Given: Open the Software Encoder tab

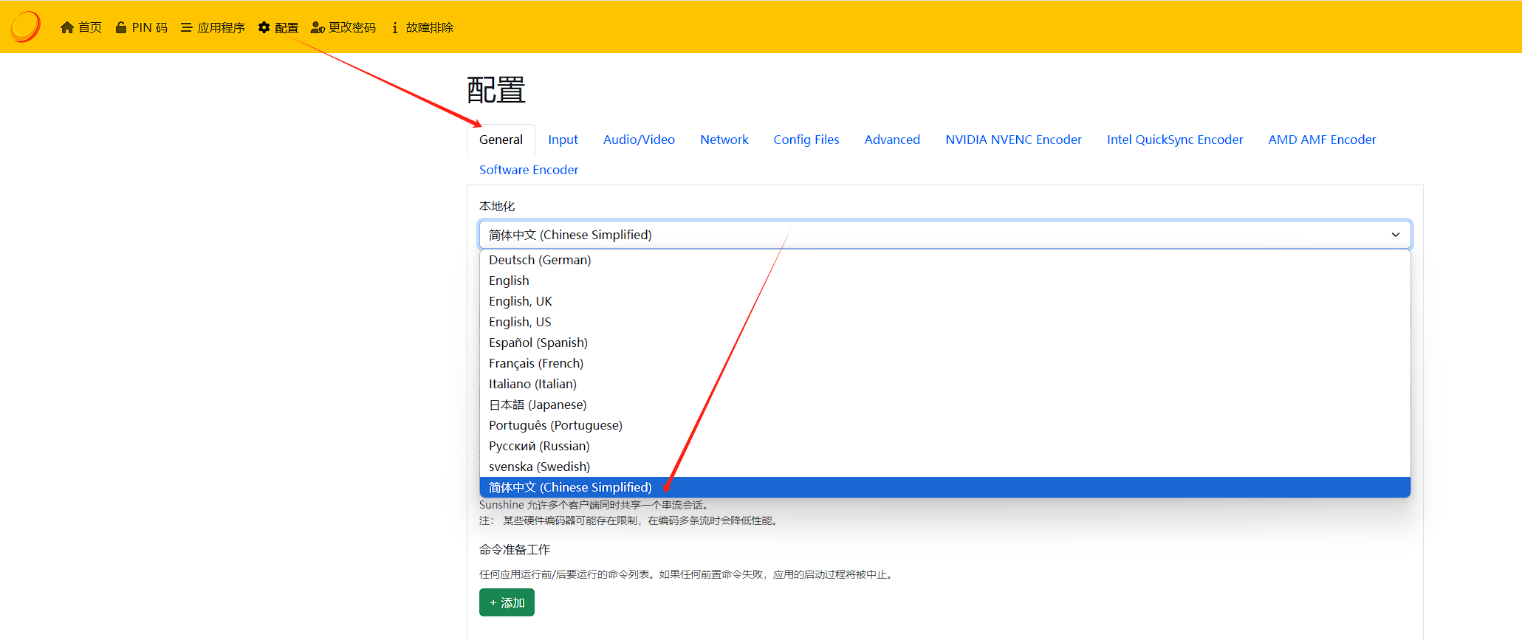Looking at the screenshot, I should (529, 170).
